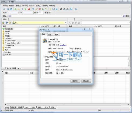Click the 转到 go button

(127, 16)
